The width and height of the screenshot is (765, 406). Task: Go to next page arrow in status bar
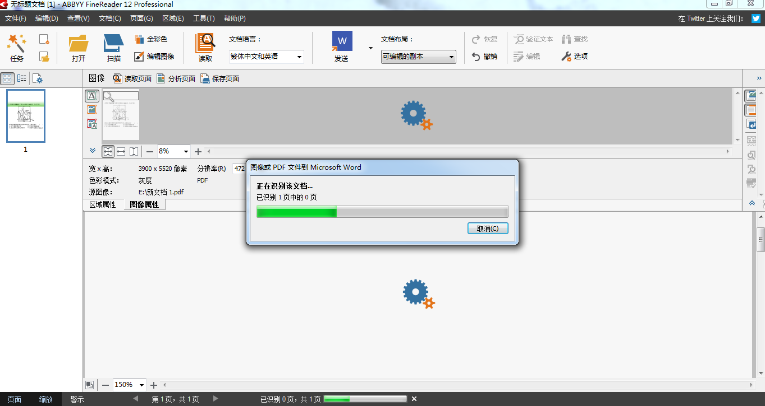click(x=216, y=399)
